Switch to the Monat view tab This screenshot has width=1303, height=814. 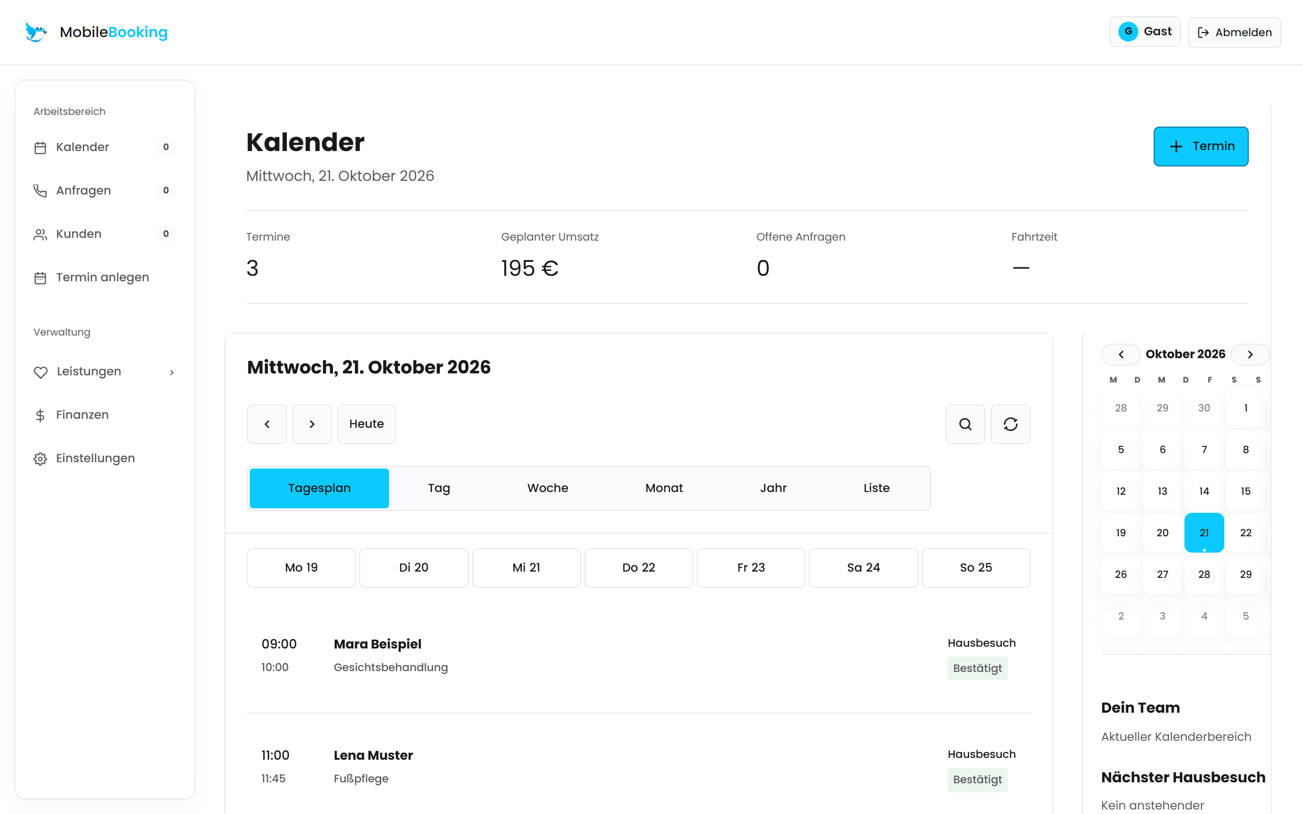point(664,488)
